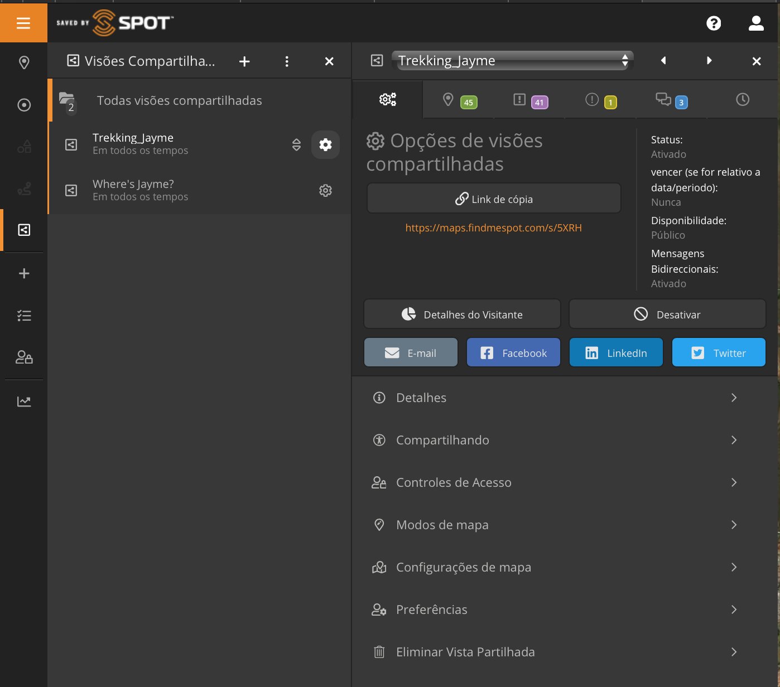Viewport: 780px width, 687px height.
Task: Open the analytics chart icon in sidebar
Action: 24,401
